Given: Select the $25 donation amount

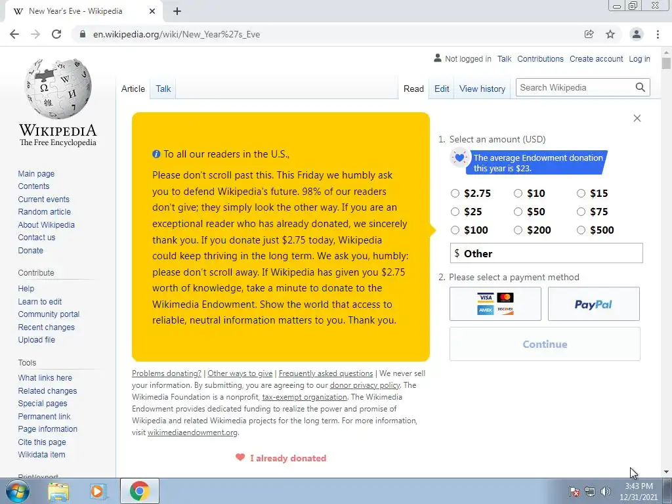Looking at the screenshot, I should (455, 212).
